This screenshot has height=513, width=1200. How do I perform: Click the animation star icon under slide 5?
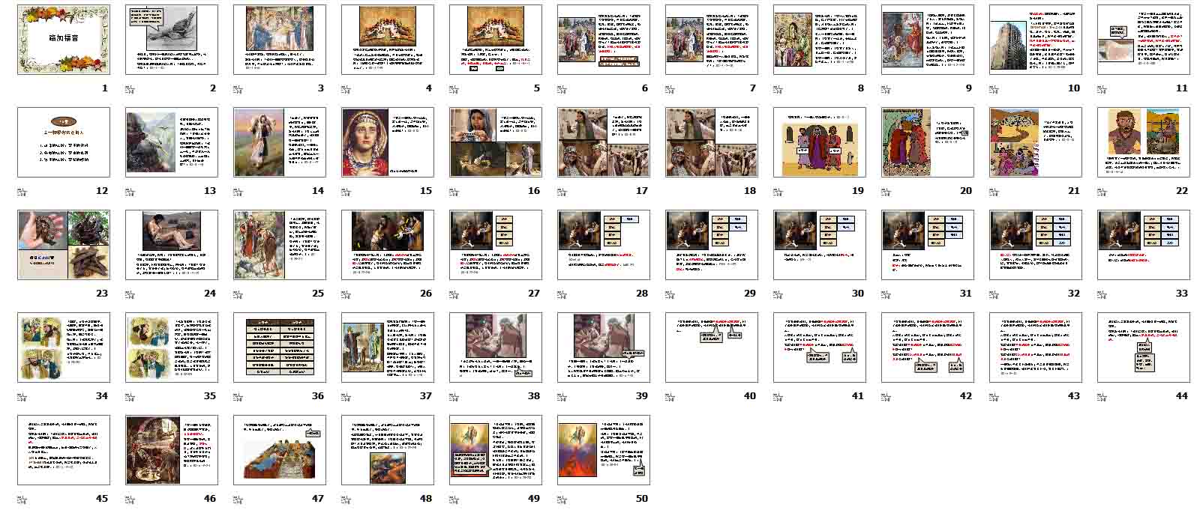[454, 89]
